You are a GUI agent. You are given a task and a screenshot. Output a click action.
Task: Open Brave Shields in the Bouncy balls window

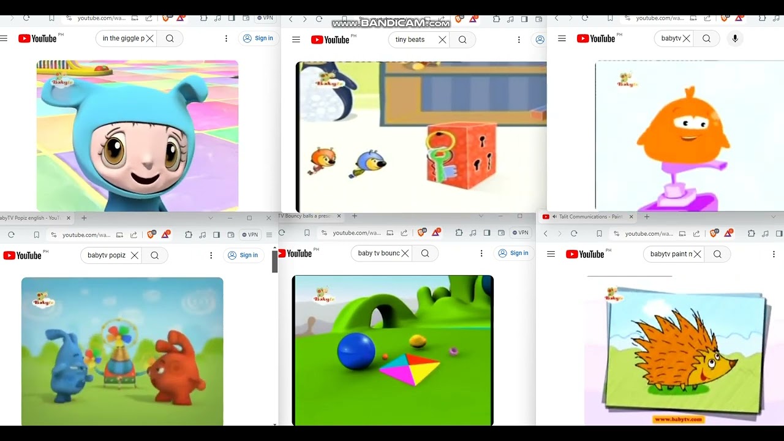tap(421, 233)
